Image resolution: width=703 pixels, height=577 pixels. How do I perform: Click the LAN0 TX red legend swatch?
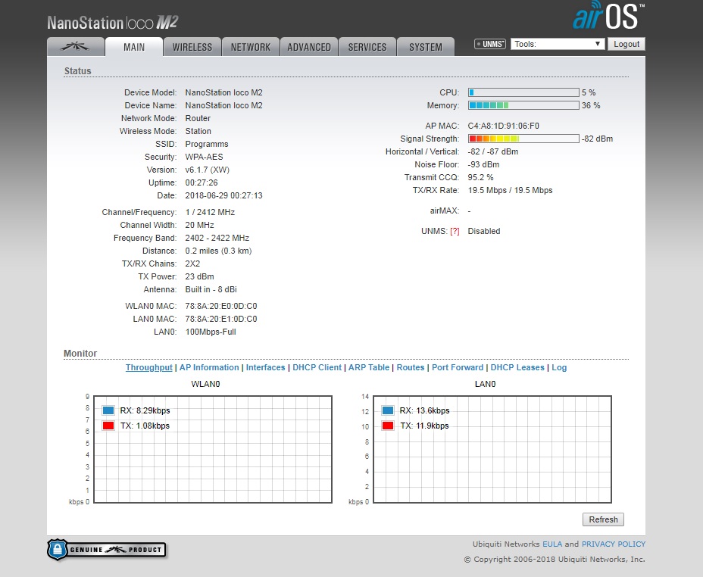pos(388,426)
